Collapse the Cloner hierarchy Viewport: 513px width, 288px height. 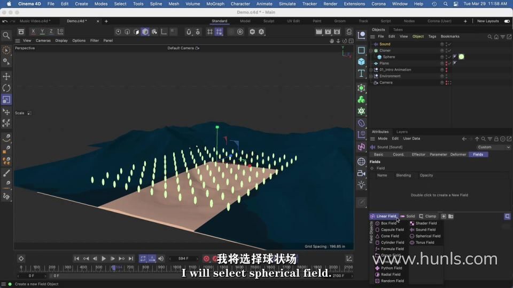(372, 51)
